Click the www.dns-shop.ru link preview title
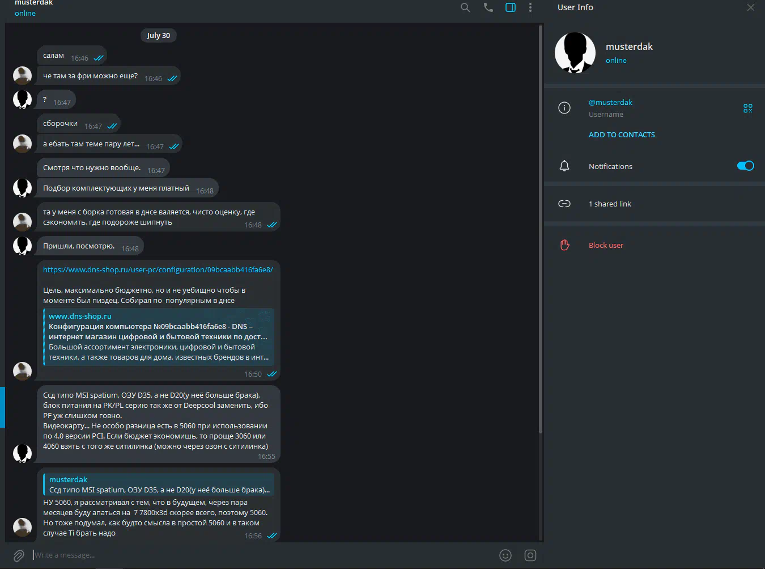765x569 pixels. click(x=80, y=316)
